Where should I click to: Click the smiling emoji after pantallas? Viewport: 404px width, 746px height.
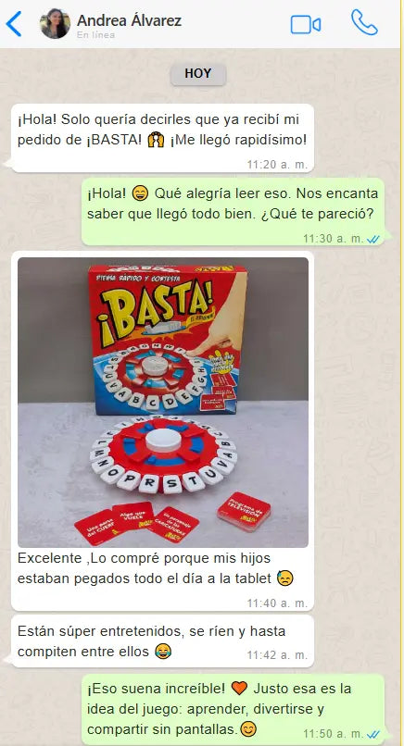(247, 728)
